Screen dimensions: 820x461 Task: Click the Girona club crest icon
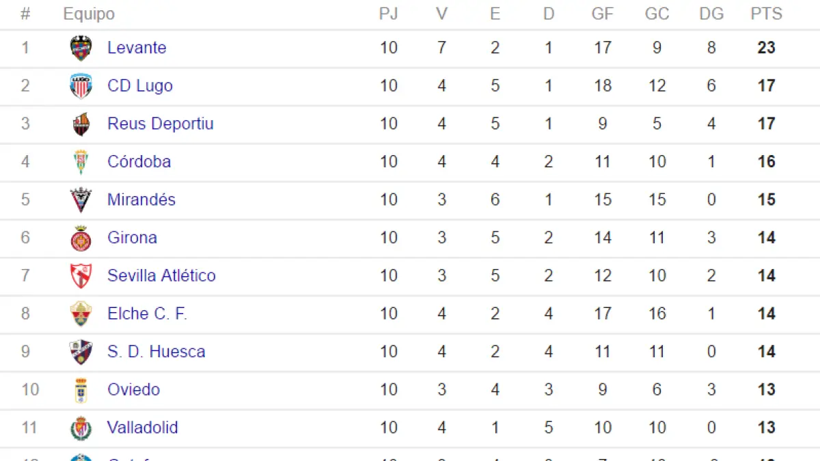coord(81,238)
